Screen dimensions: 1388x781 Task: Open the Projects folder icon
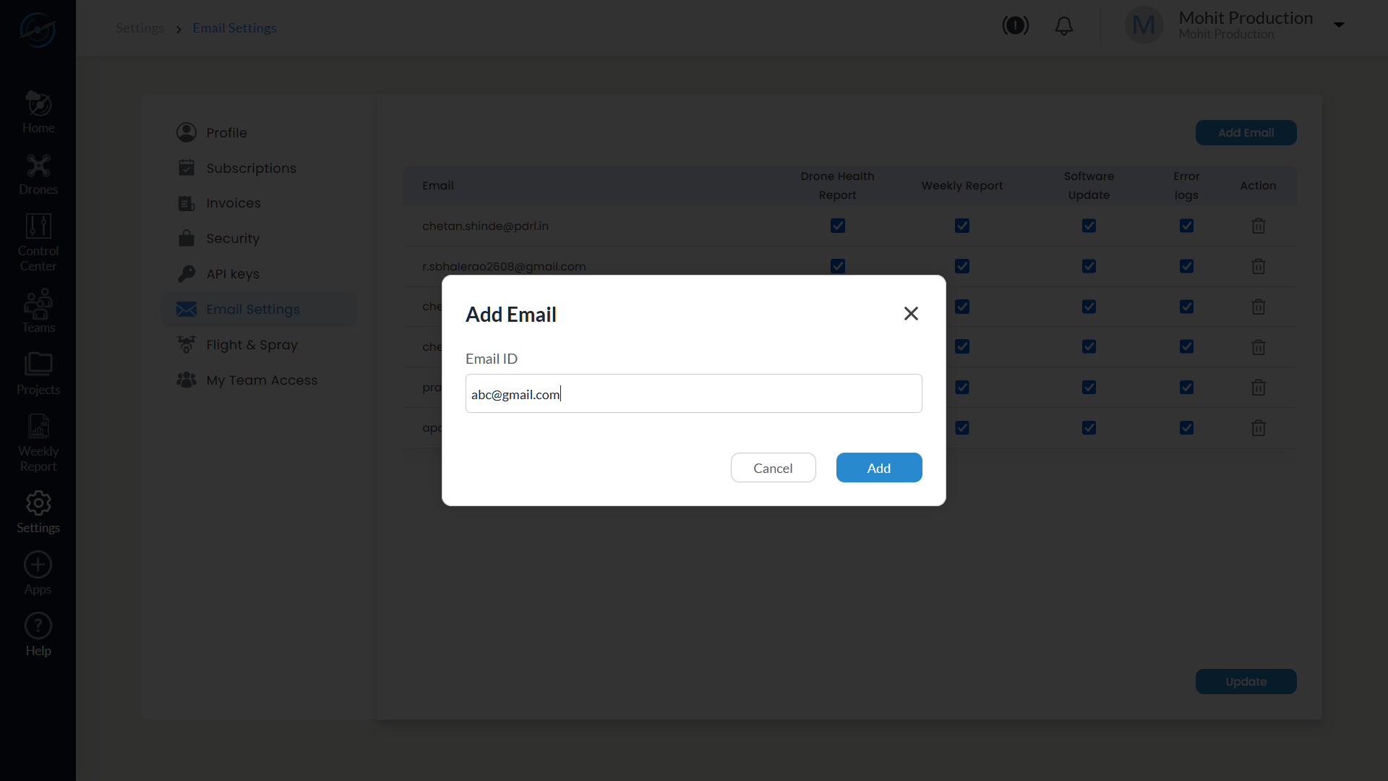pos(38,364)
